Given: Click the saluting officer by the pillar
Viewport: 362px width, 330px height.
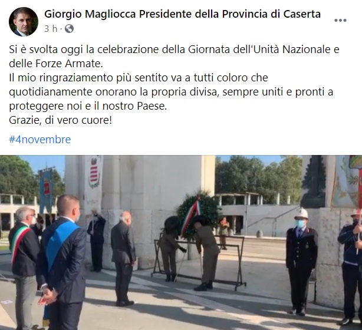Looking at the screenshot, I should coord(97,240).
